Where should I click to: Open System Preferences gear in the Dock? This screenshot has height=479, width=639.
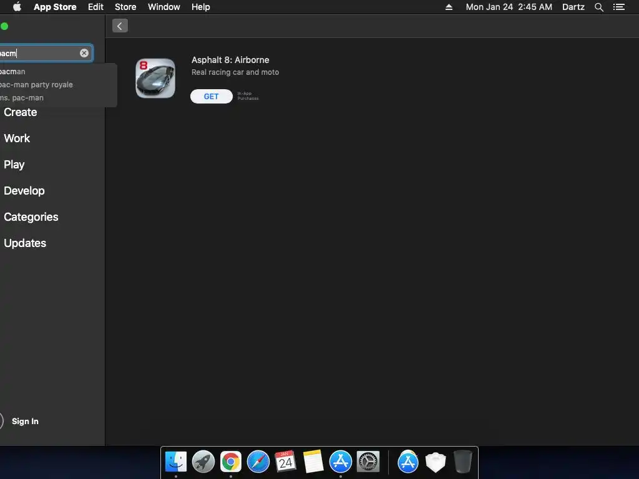368,462
